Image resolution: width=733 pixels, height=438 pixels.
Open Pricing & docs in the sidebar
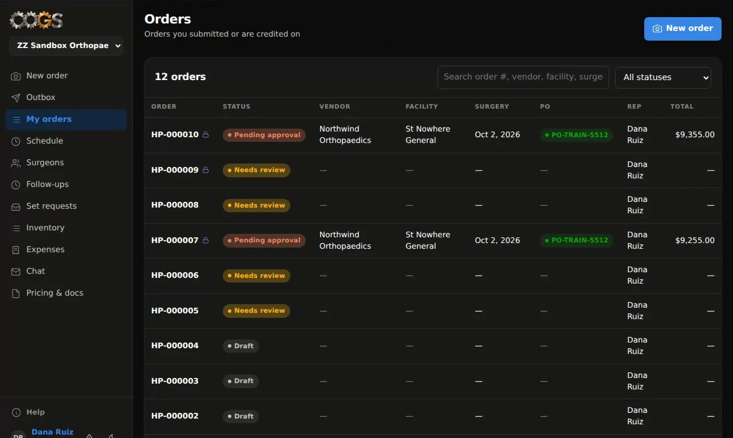pyautogui.click(x=66, y=293)
